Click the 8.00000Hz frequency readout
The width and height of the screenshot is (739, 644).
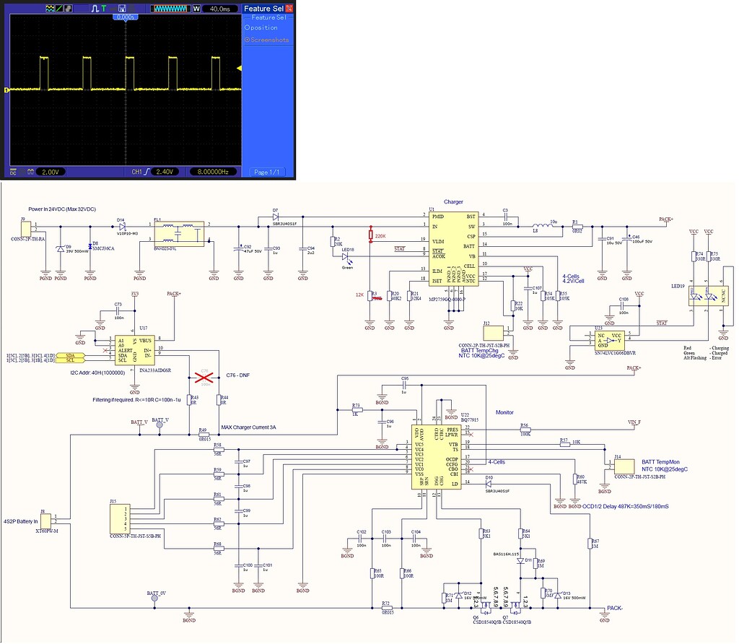coord(213,171)
